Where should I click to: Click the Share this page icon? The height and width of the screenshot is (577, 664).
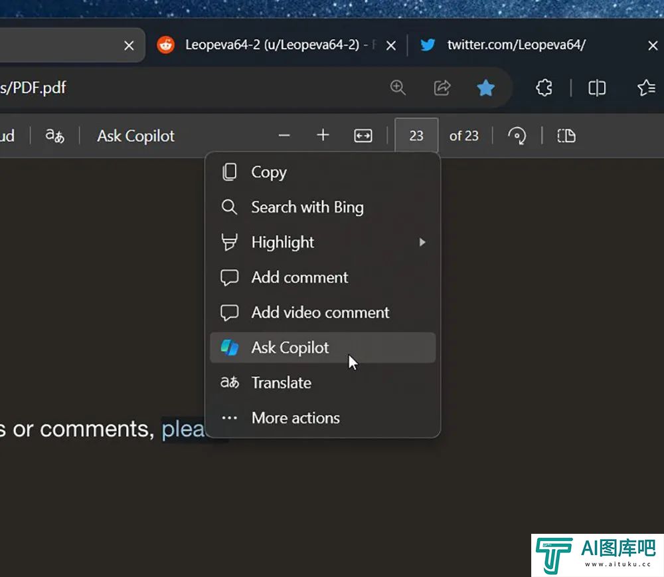tap(442, 88)
